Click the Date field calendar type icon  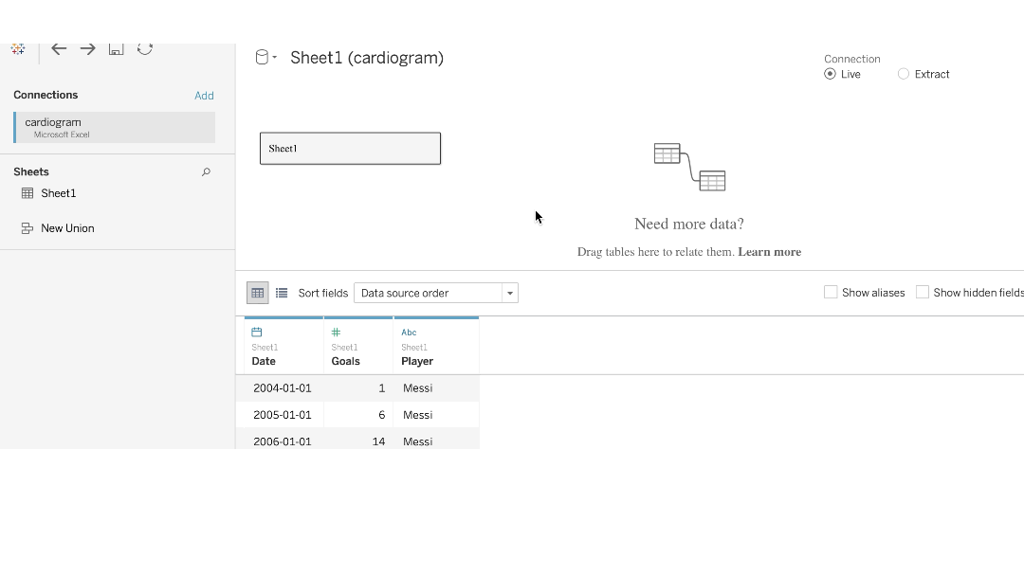click(x=257, y=332)
